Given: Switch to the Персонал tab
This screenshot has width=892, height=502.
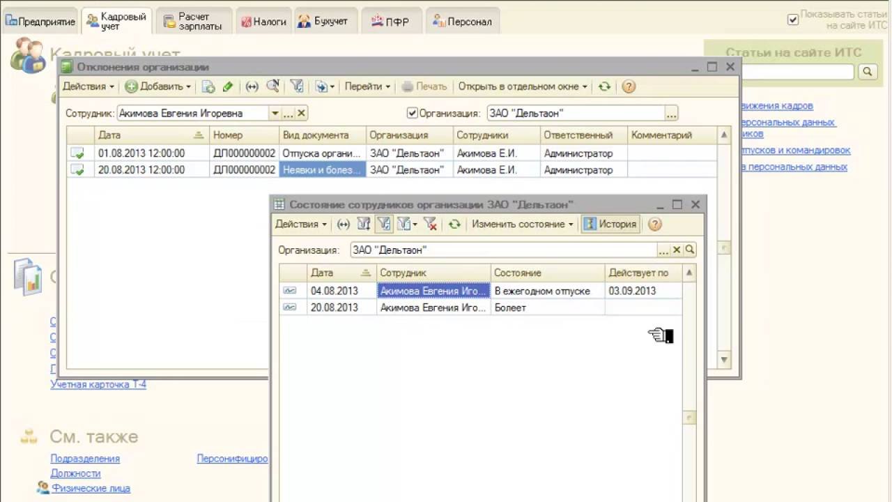Looking at the screenshot, I should (x=463, y=22).
